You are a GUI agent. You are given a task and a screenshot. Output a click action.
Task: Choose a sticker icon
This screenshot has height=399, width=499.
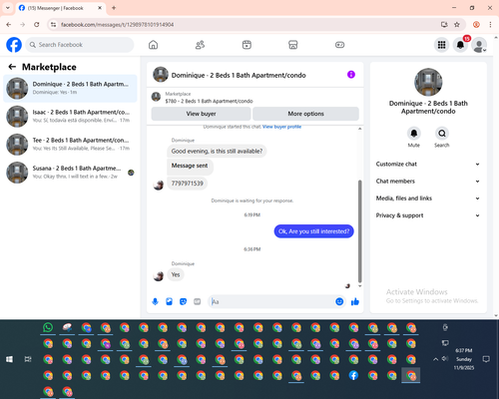click(183, 301)
